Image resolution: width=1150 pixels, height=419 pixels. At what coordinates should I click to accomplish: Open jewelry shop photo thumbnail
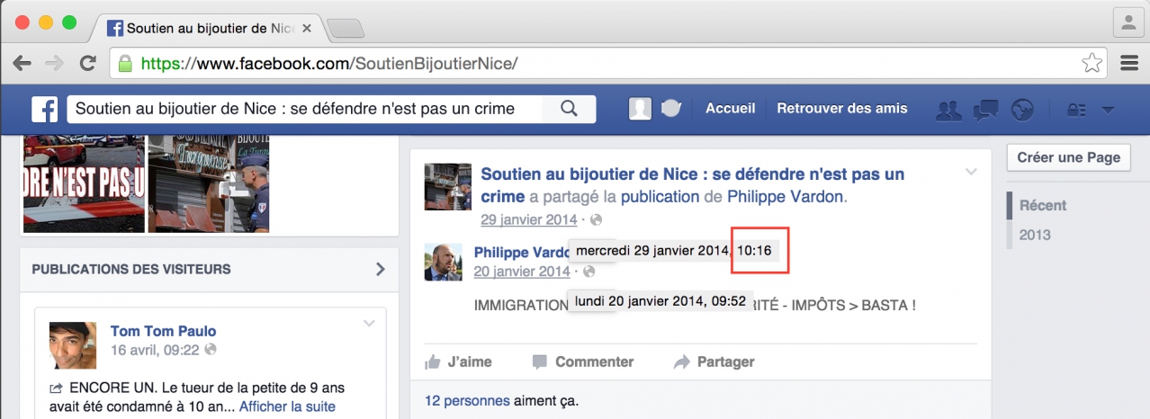pos(208,183)
